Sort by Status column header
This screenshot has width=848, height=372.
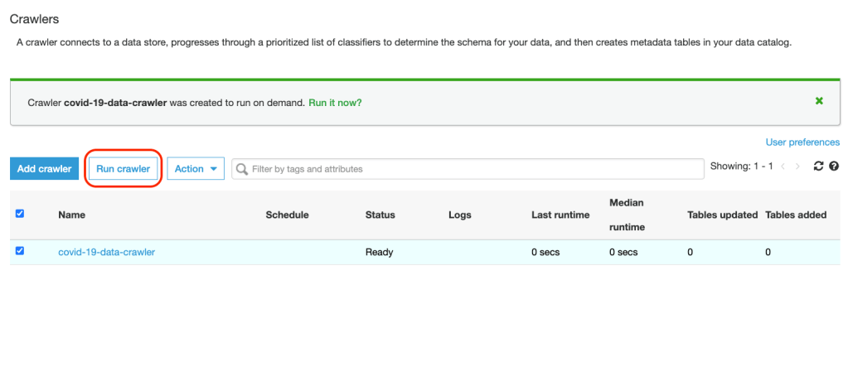pyautogui.click(x=380, y=215)
